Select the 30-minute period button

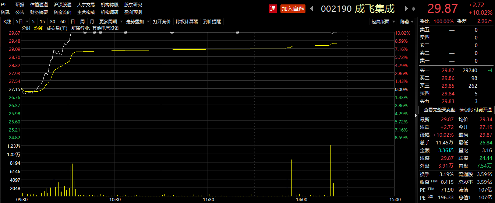pyautogui.click(x=53, y=21)
